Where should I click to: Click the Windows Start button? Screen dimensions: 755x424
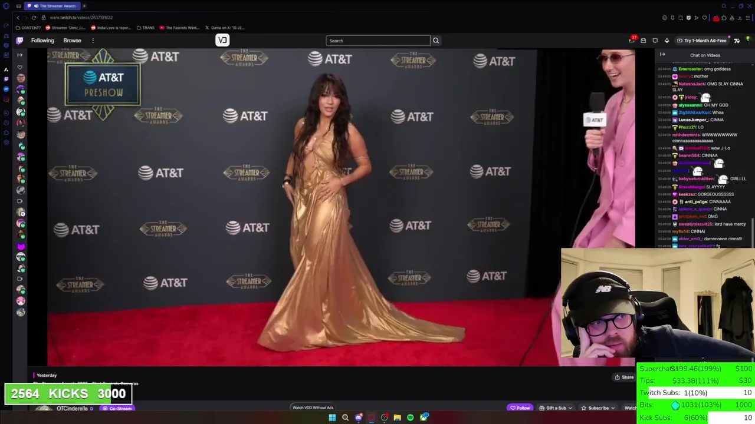[332, 418]
